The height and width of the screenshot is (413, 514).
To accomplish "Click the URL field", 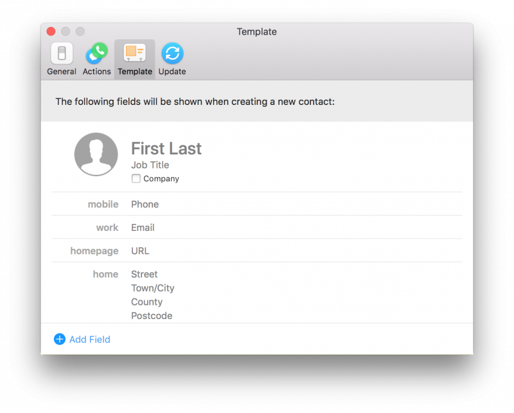I will click(x=140, y=251).
